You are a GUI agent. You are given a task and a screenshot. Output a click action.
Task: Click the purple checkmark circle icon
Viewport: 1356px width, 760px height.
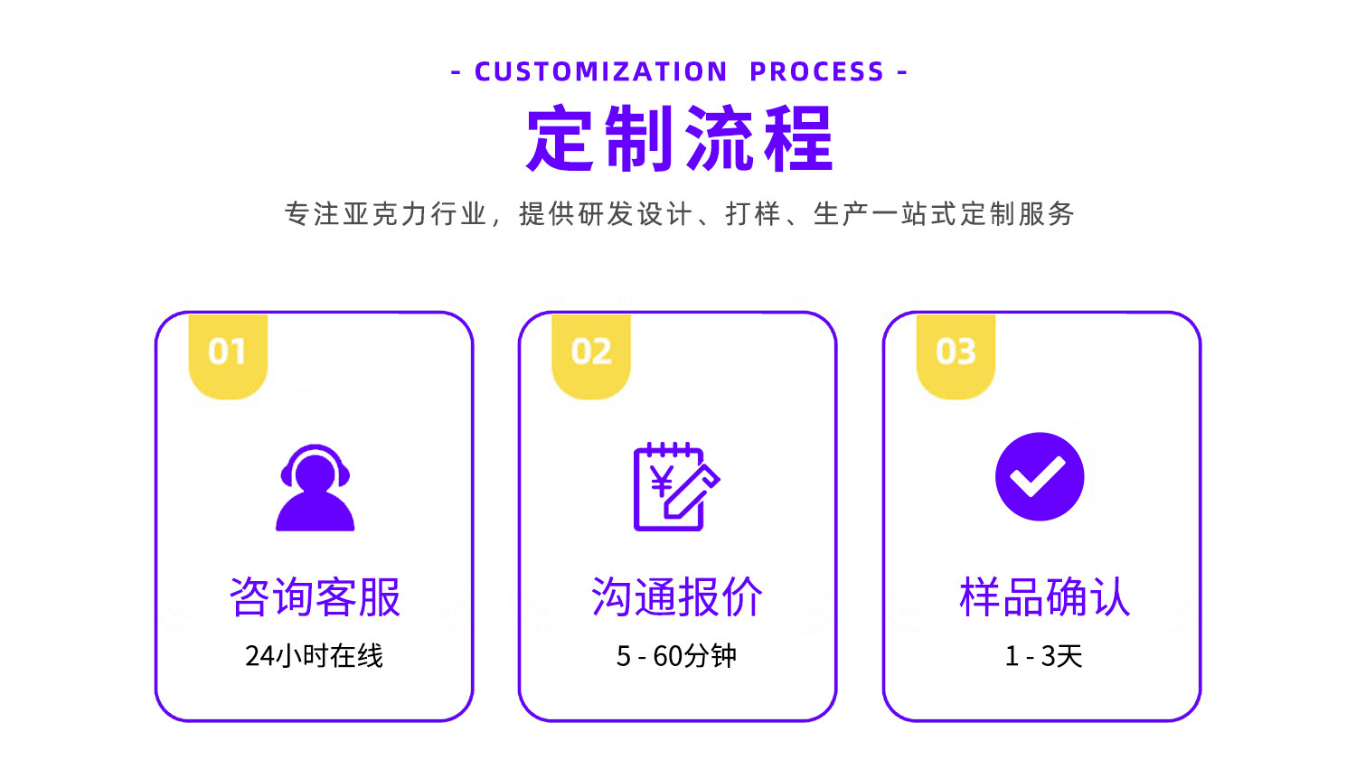point(1039,477)
